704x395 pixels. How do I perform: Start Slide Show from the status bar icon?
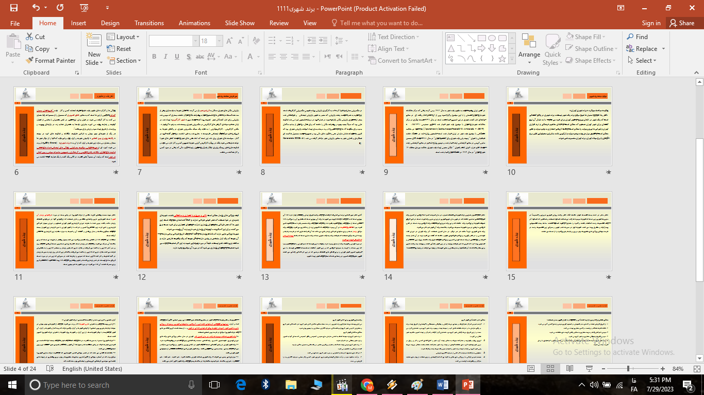coord(589,369)
